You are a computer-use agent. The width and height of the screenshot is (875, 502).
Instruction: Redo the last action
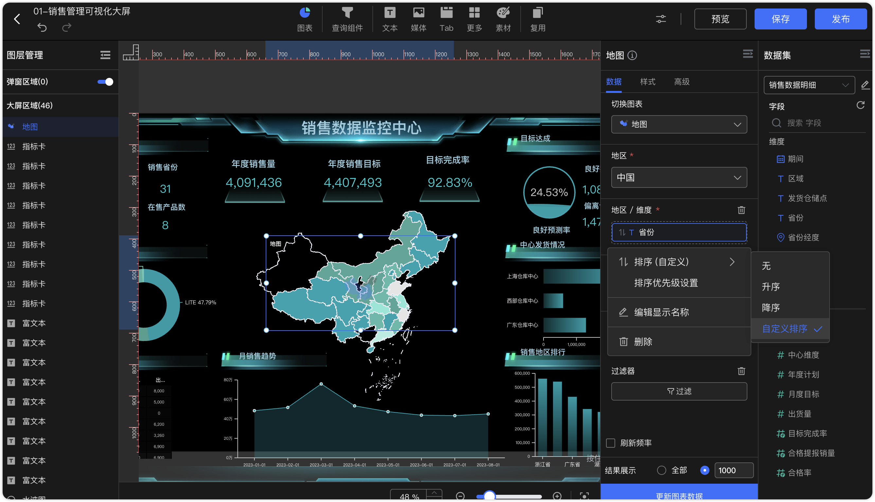(66, 27)
